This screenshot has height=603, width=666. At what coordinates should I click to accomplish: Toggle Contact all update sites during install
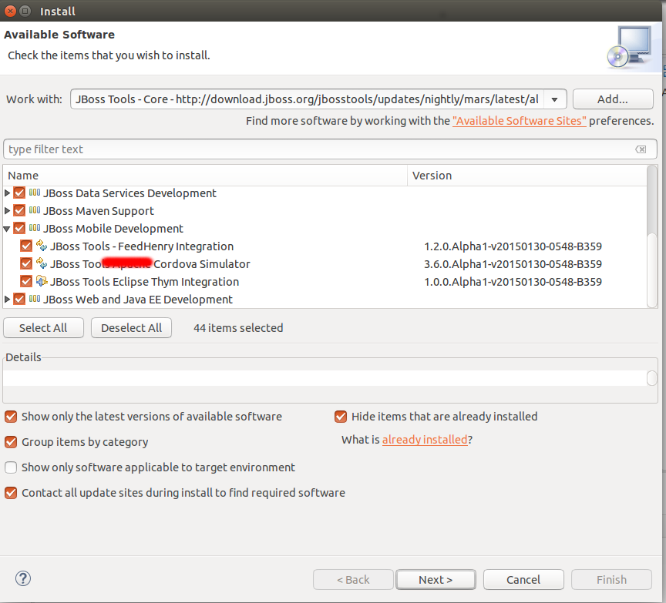point(11,493)
